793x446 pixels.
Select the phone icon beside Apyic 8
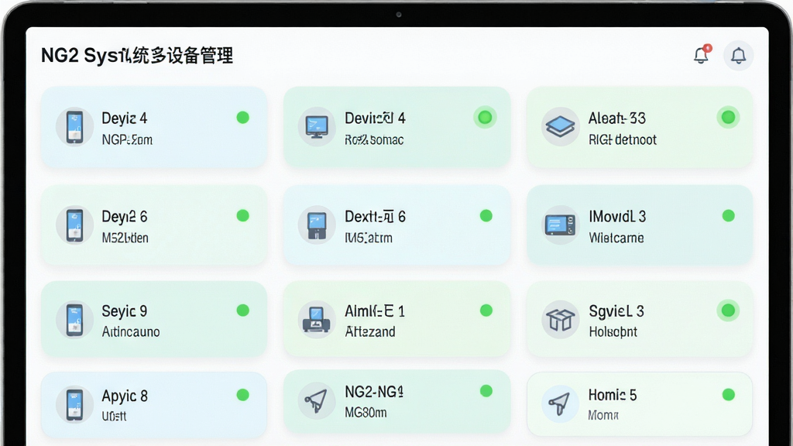coord(75,404)
